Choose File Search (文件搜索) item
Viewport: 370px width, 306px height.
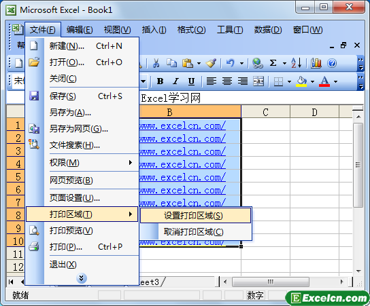point(82,145)
